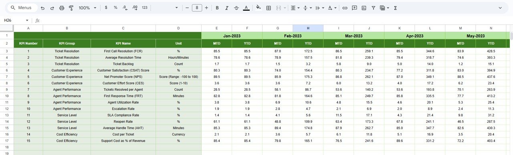This screenshot has width=513, height=155.
Task: Click value 428.5 in May YTD
Action: 491,51
